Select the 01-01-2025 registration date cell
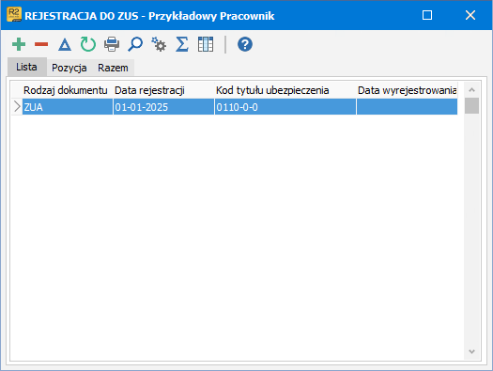This screenshot has width=493, height=371. pyautogui.click(x=163, y=107)
